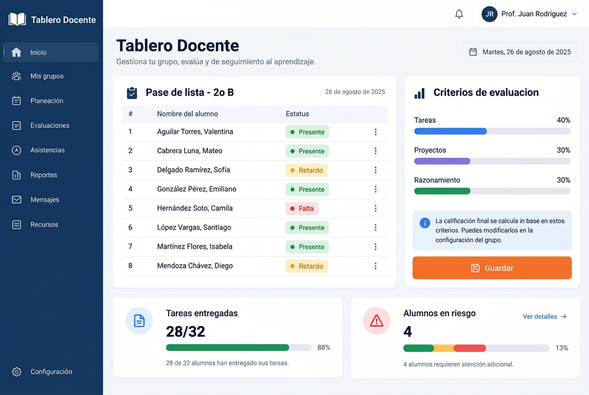Open options menu for Delgado Ramírez, Sofía
Screen dimensions: 589x395
pos(376,170)
